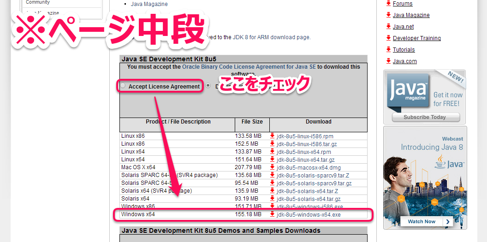Click Windows x64 product description cell
Image resolution: width=487 pixels, height=242 pixels.
pyautogui.click(x=178, y=214)
